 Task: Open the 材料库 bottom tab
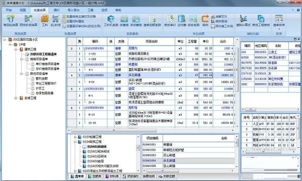tap(112, 176)
